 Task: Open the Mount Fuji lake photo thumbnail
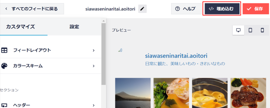[x=133, y=93]
